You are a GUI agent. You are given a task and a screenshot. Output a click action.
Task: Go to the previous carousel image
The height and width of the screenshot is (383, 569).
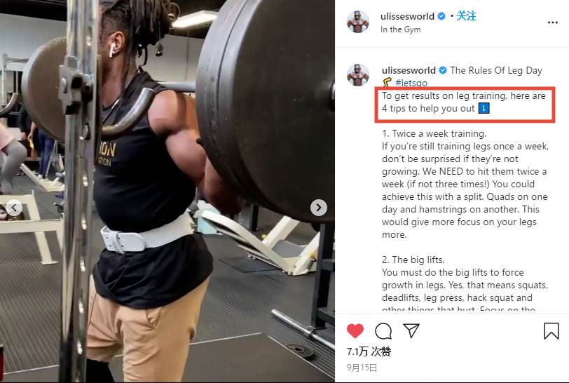pos(14,208)
